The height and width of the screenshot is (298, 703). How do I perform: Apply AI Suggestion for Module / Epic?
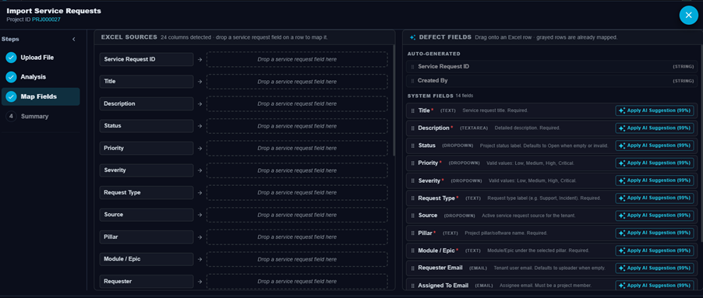pos(655,250)
